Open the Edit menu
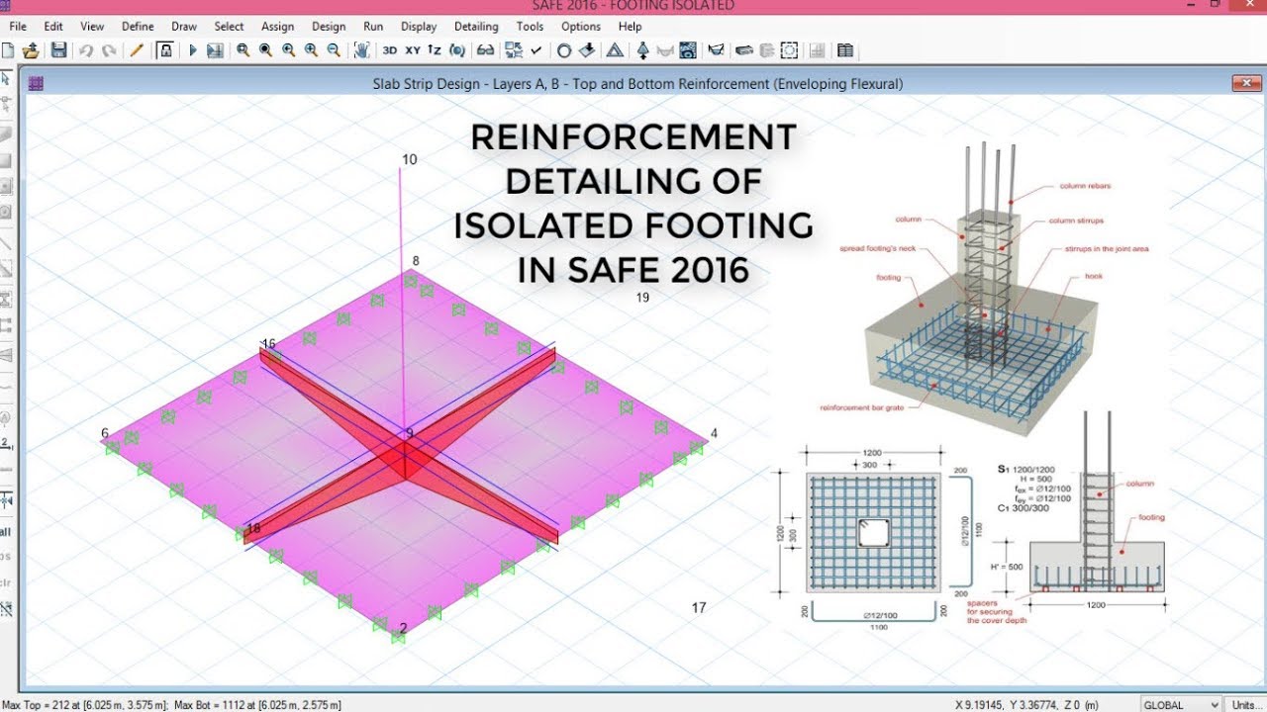Image resolution: width=1267 pixels, height=712 pixels. (x=53, y=27)
